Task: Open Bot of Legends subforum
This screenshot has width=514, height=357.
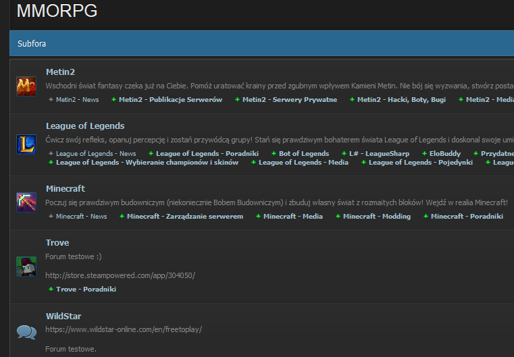Action: [x=304, y=154]
